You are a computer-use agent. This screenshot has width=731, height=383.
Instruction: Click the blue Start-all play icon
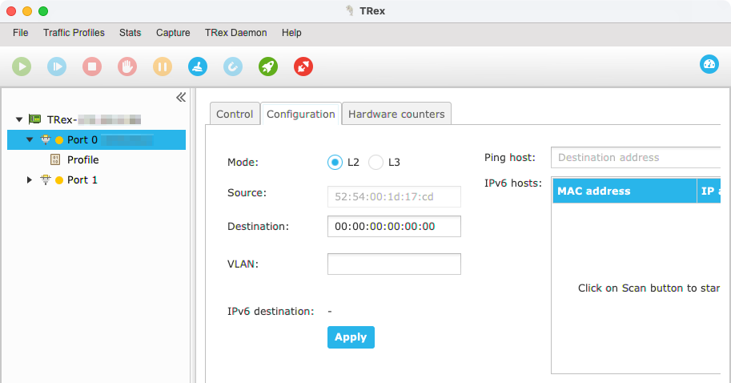57,67
